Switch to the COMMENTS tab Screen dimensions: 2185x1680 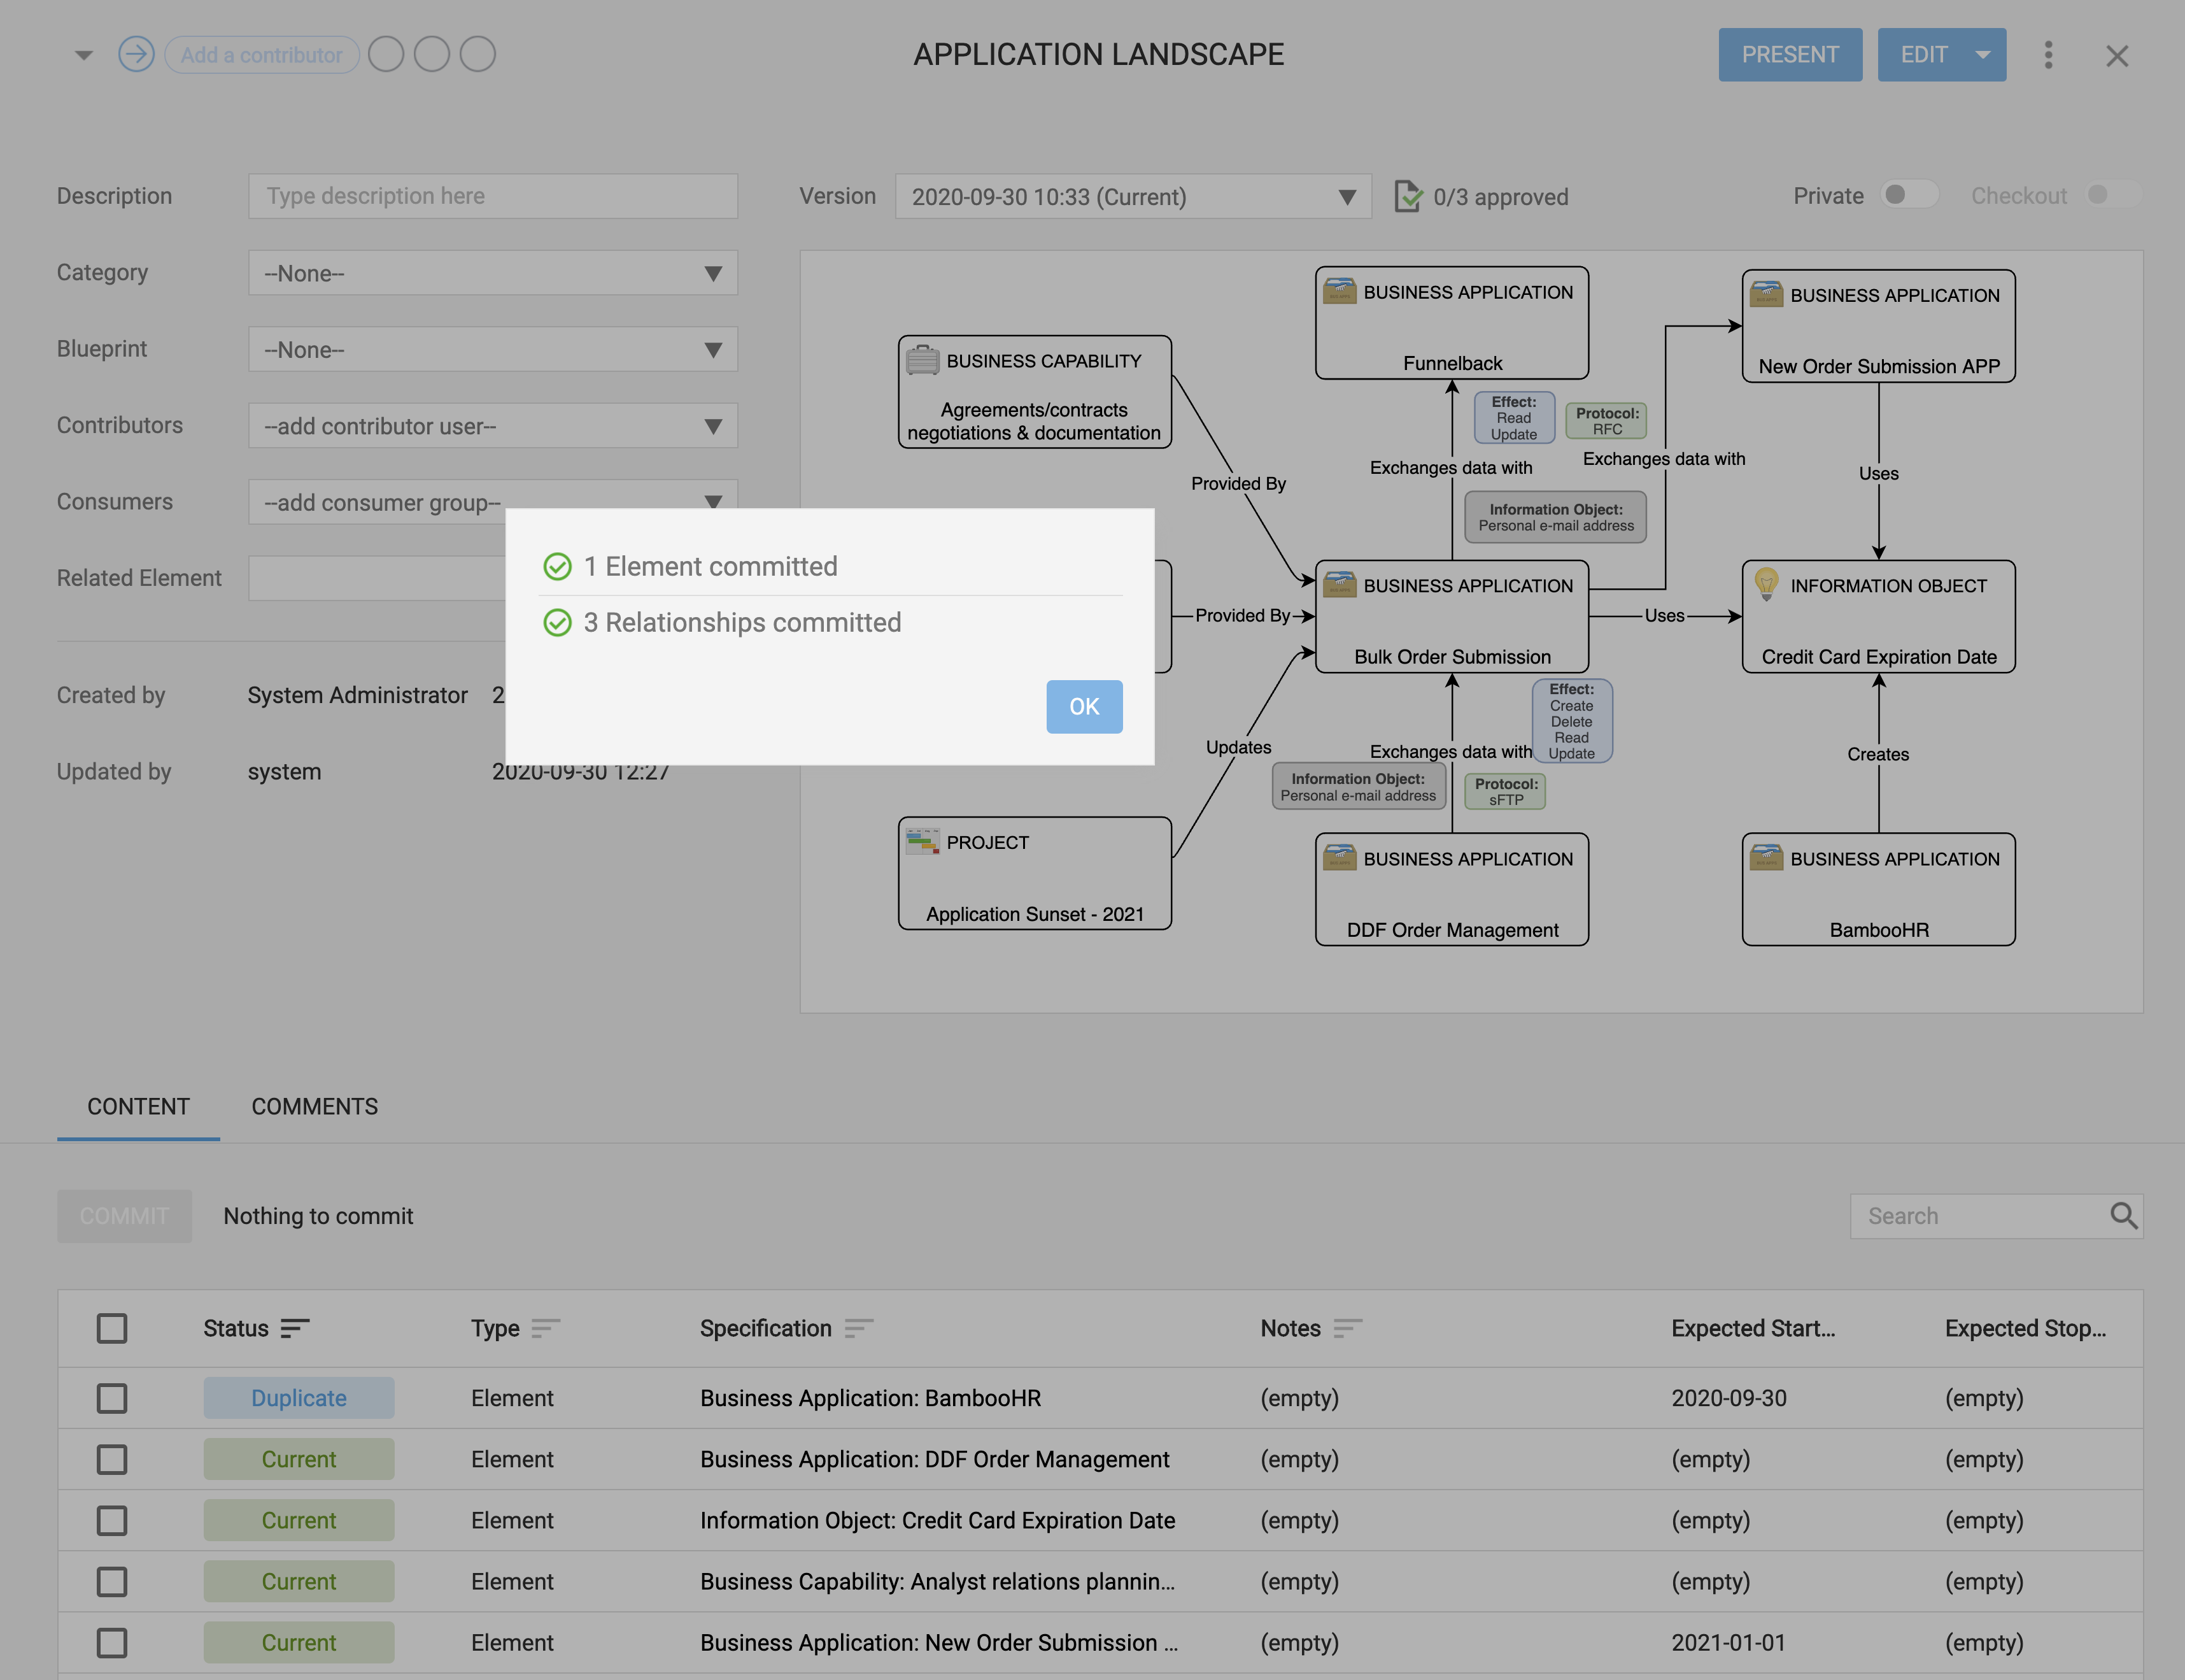pos(314,1106)
